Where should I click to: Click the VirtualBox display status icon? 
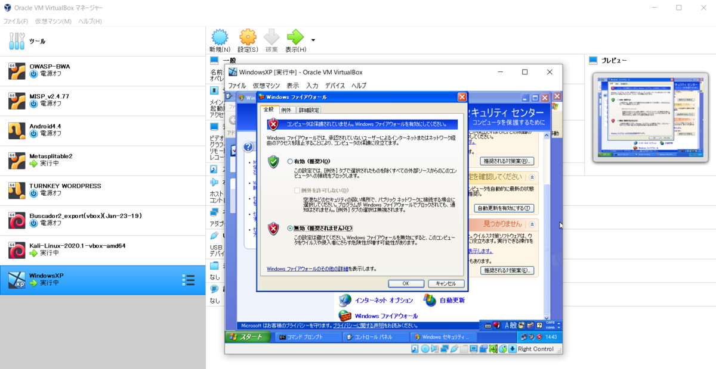click(474, 349)
